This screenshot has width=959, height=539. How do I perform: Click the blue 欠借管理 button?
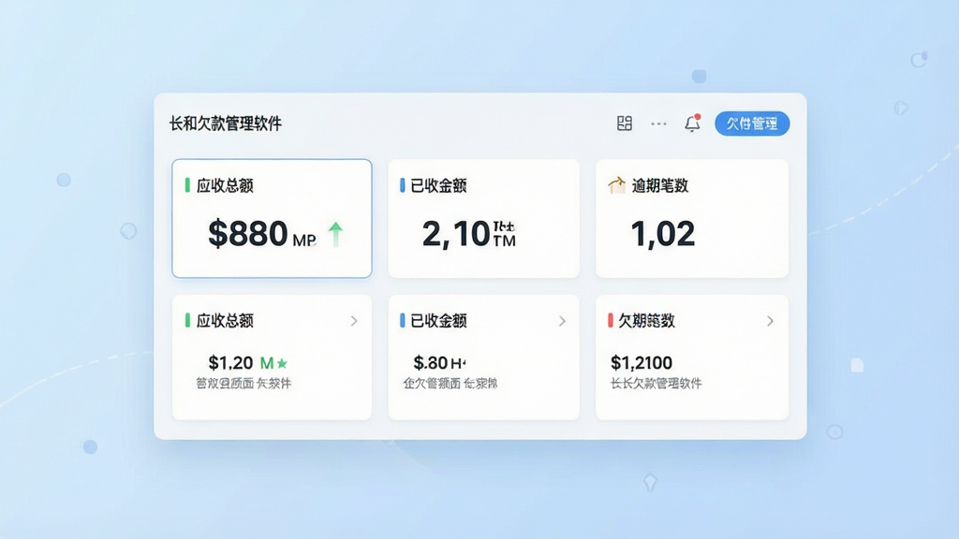(752, 124)
